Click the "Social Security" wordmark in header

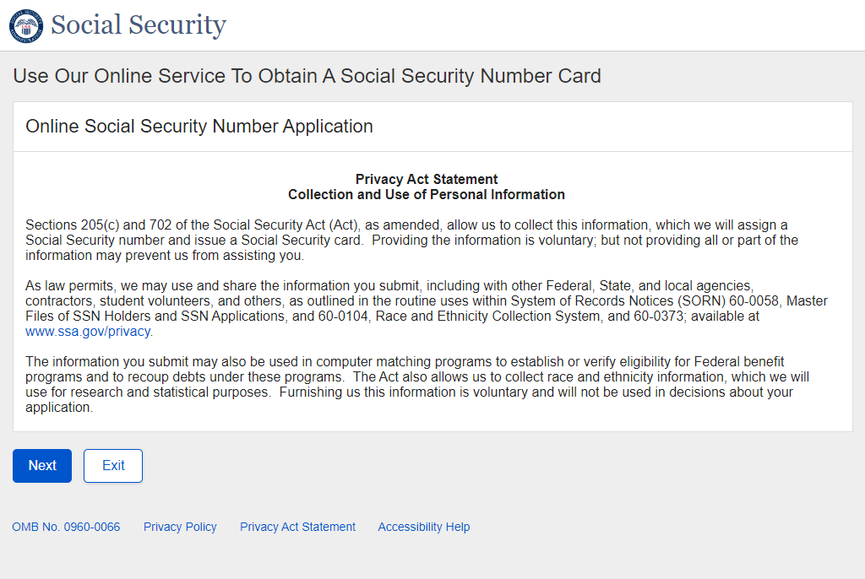pyautogui.click(x=139, y=25)
